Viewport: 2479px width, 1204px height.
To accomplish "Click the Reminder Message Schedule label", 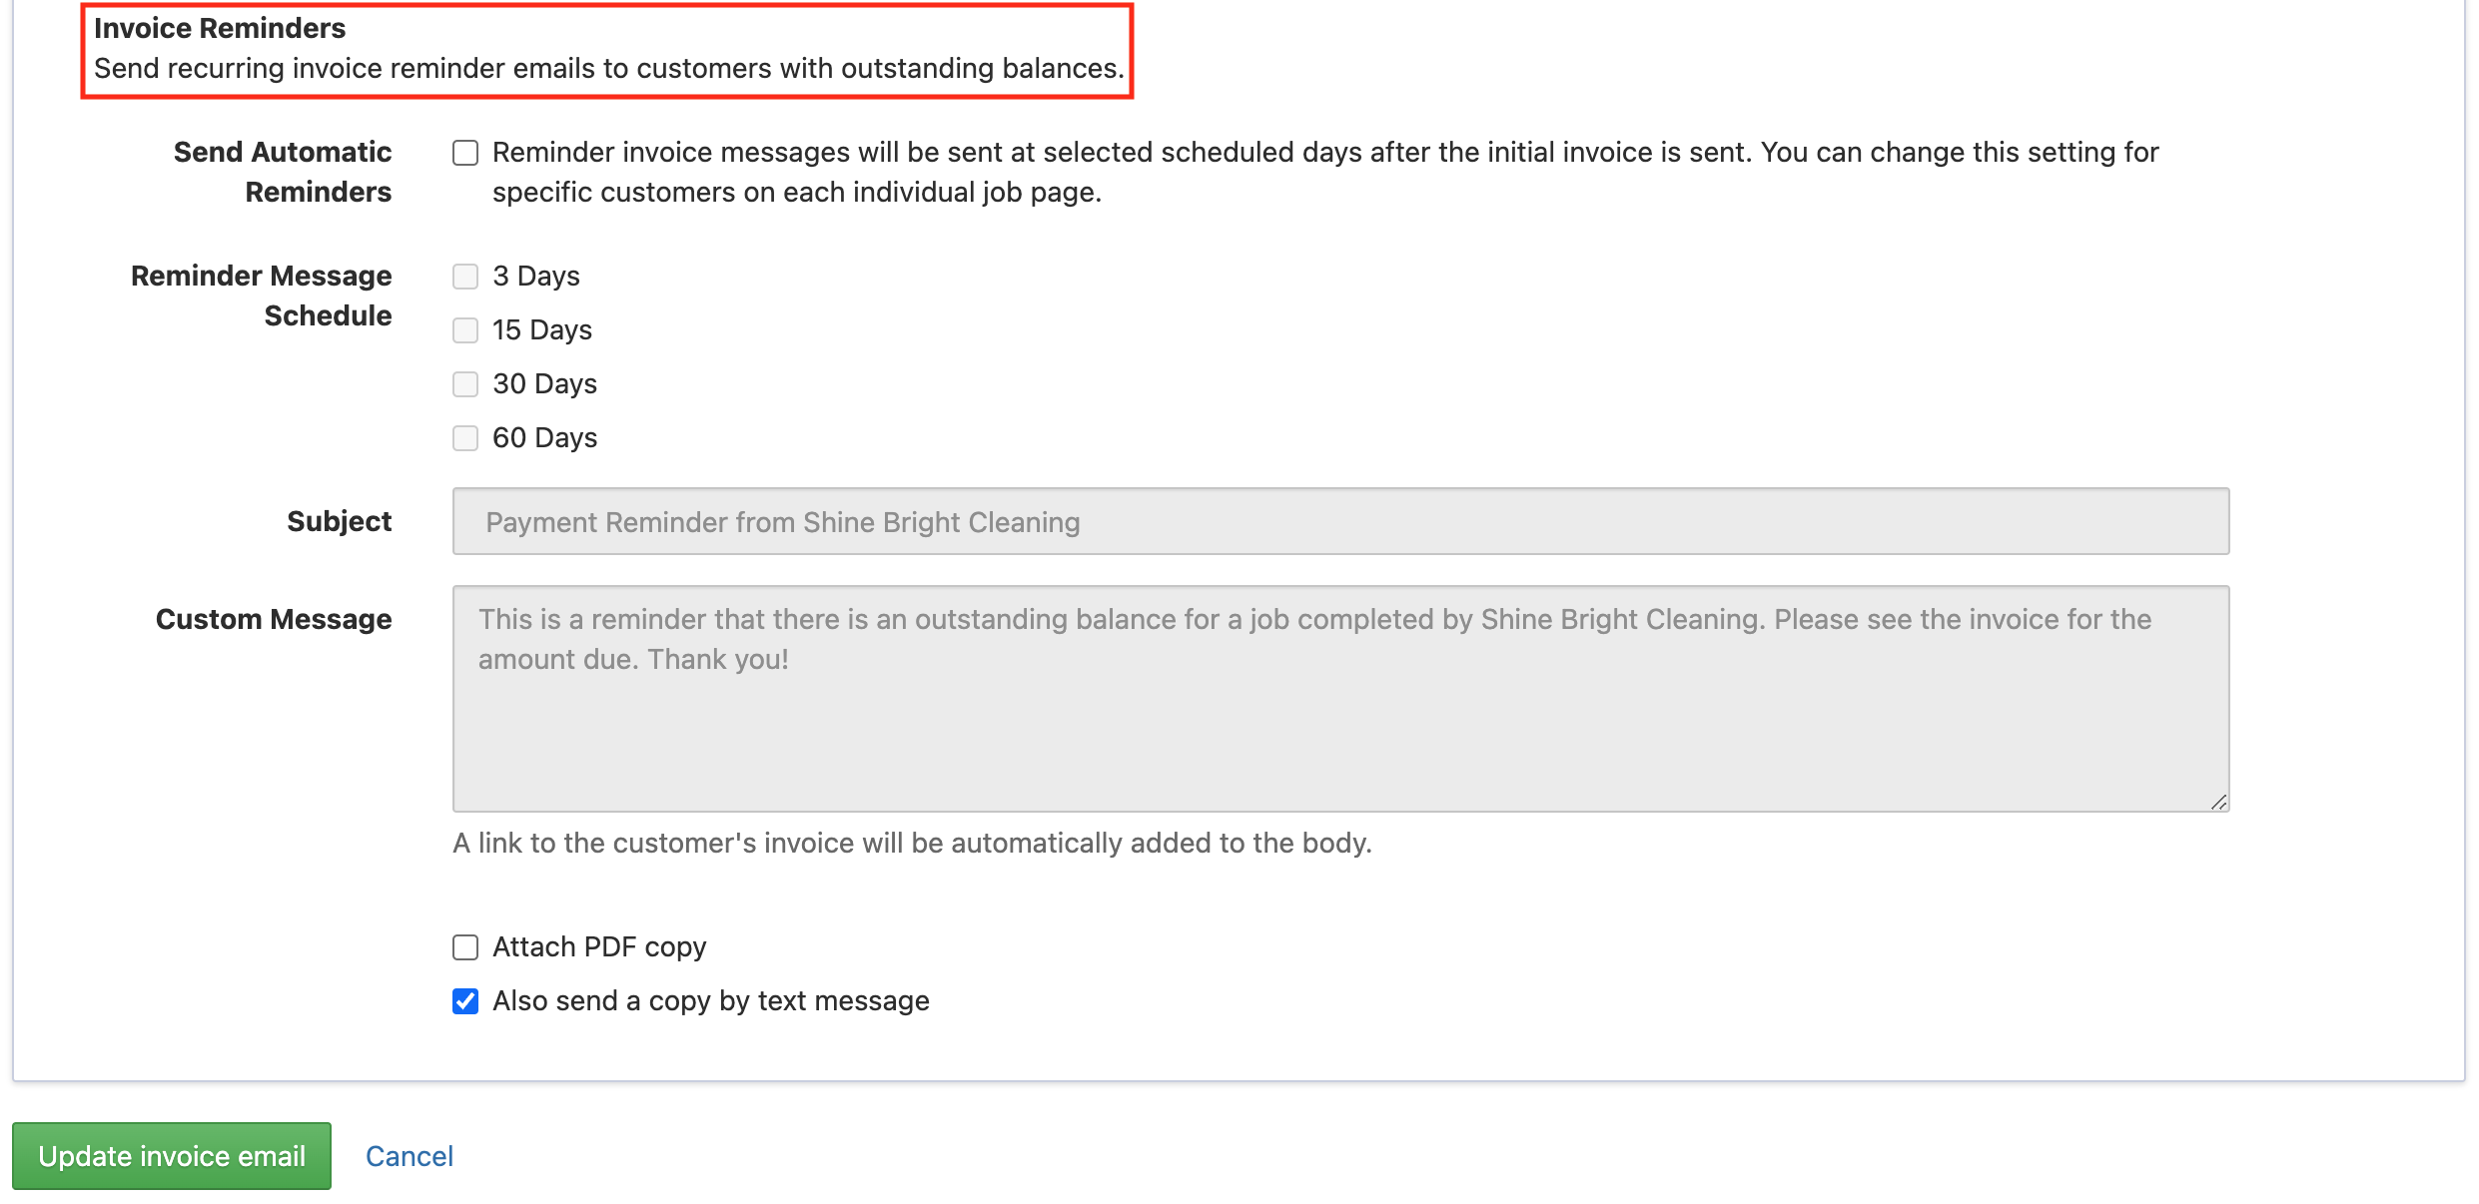I will (x=262, y=296).
